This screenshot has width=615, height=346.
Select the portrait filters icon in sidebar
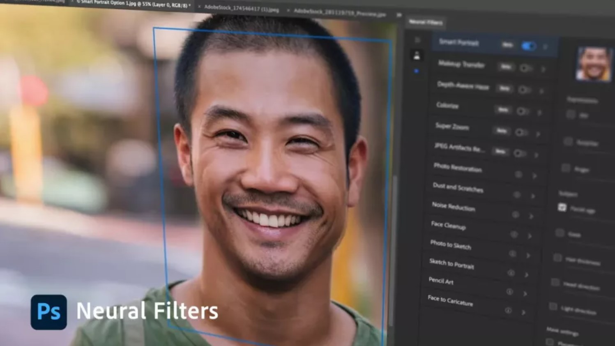417,56
